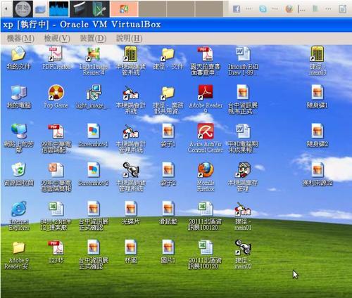Click the left scroll arrow in top panel
The width and height of the screenshot is (352, 298).
(6, 9)
